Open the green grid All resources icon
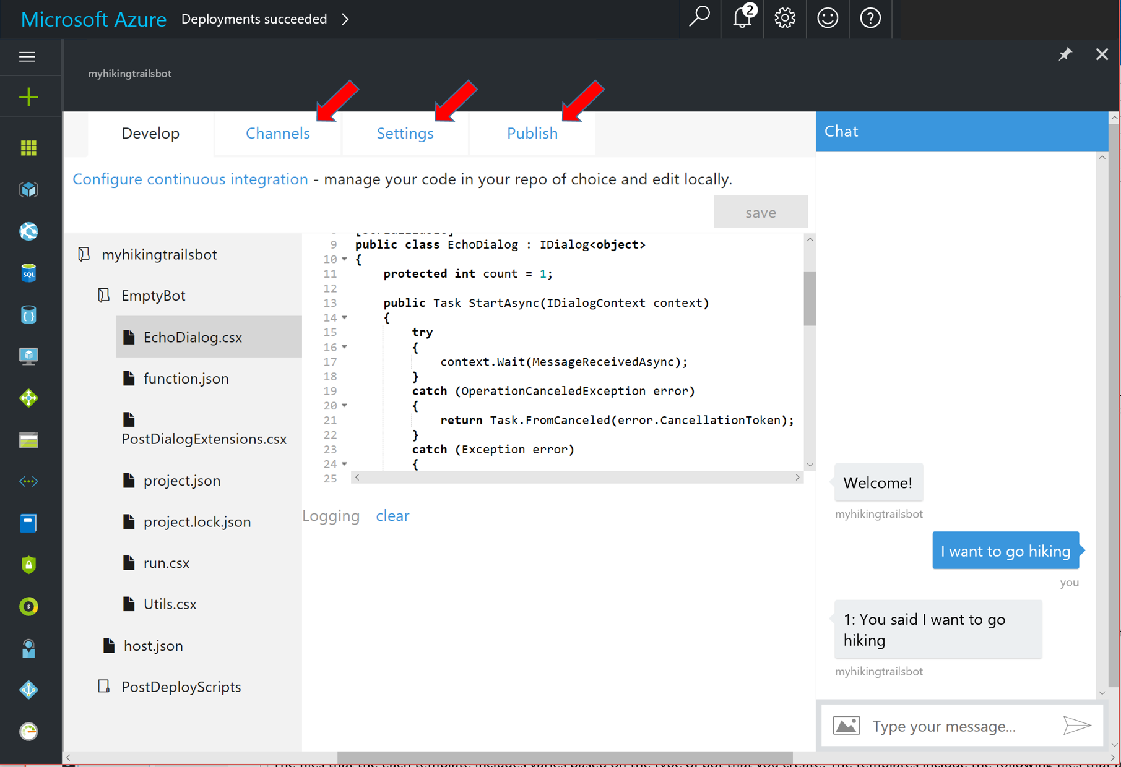1121x767 pixels. (x=28, y=148)
